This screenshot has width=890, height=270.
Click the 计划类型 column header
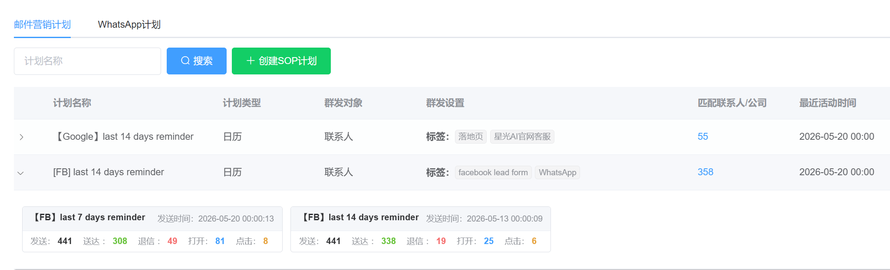[242, 103]
